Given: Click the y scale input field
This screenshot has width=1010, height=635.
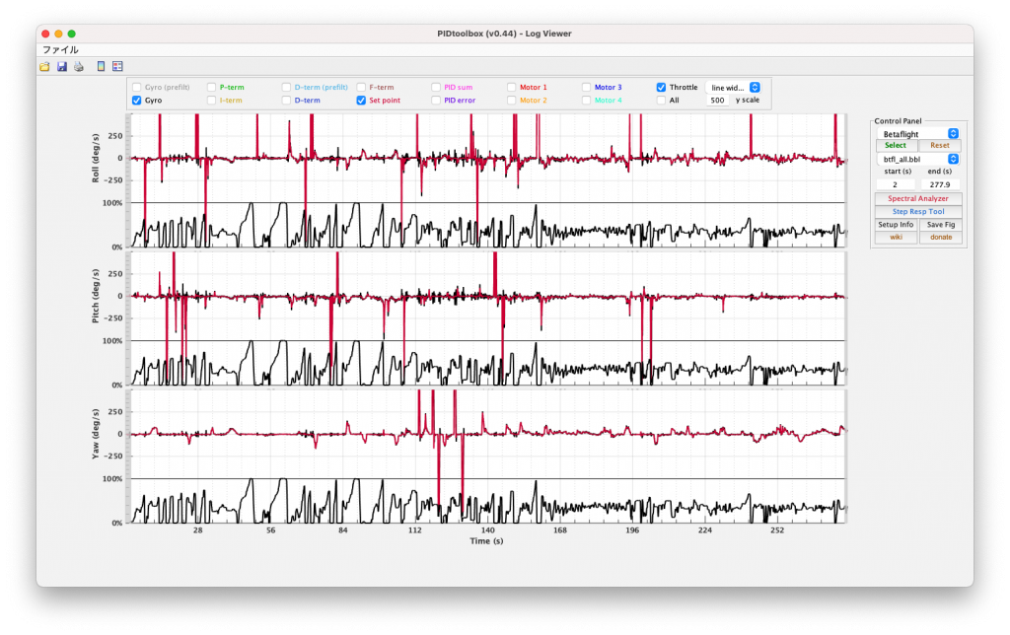Looking at the screenshot, I should pyautogui.click(x=717, y=101).
